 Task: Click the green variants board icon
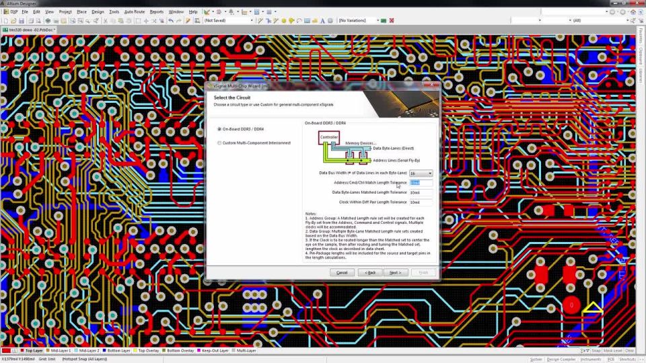[383, 21]
